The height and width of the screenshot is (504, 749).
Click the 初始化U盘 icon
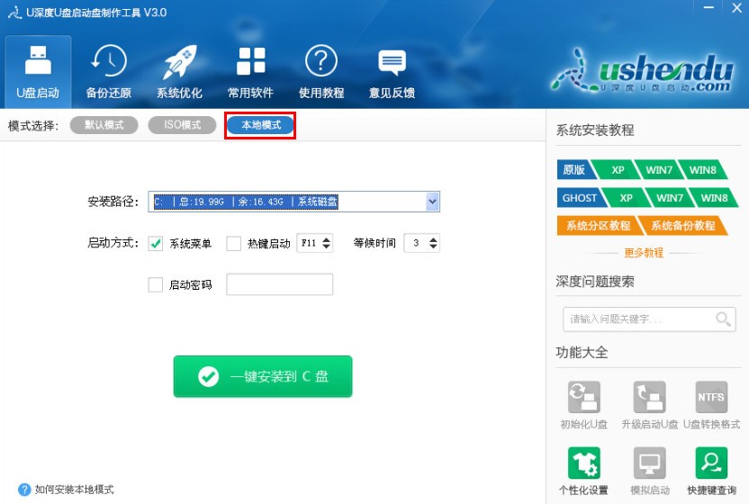[x=583, y=397]
